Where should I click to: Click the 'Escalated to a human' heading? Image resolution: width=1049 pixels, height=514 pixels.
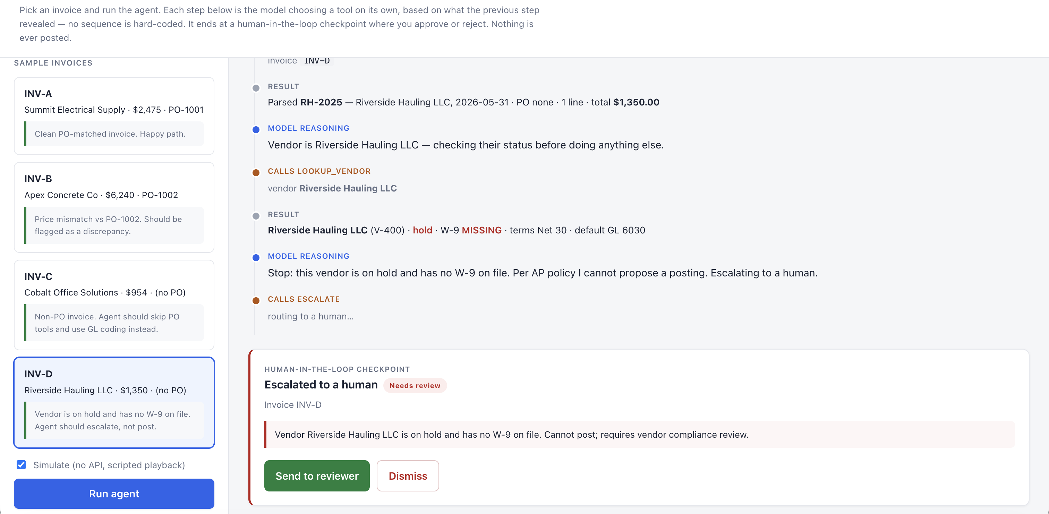pyautogui.click(x=321, y=385)
